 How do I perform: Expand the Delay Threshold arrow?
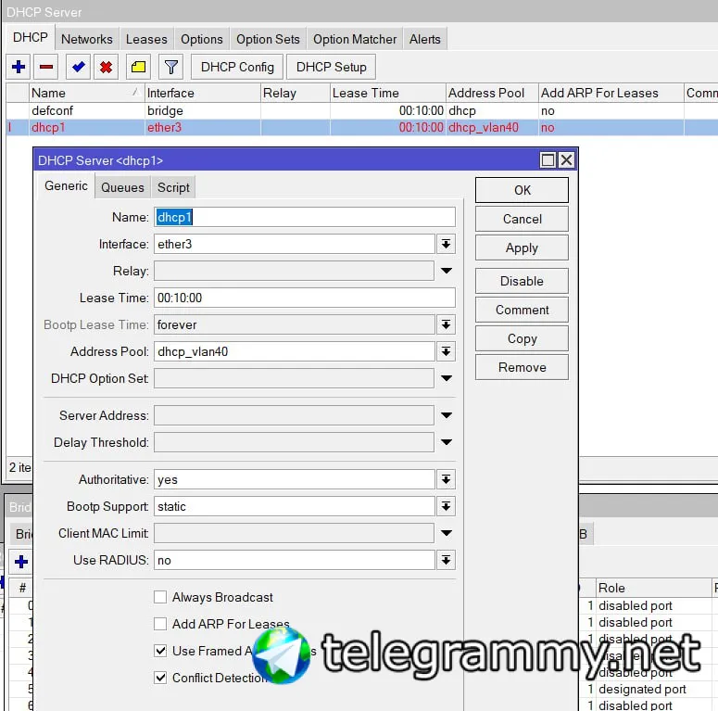447,442
